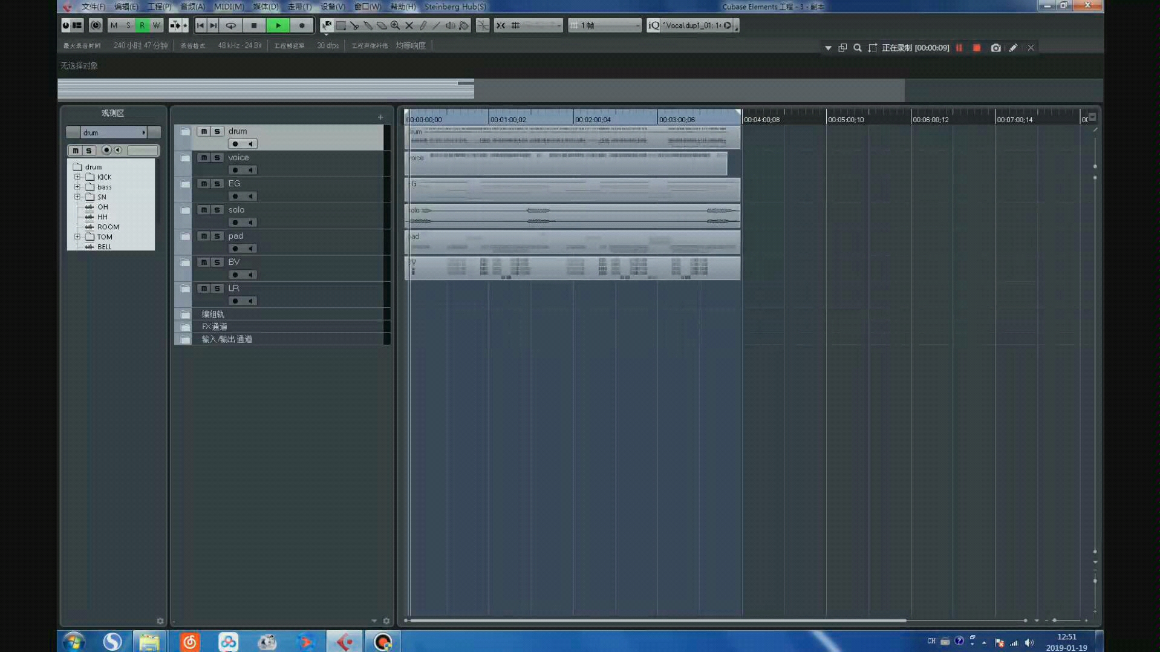Select the BELL track in inspector tree
Viewport: 1160px width, 652px height.
point(104,247)
